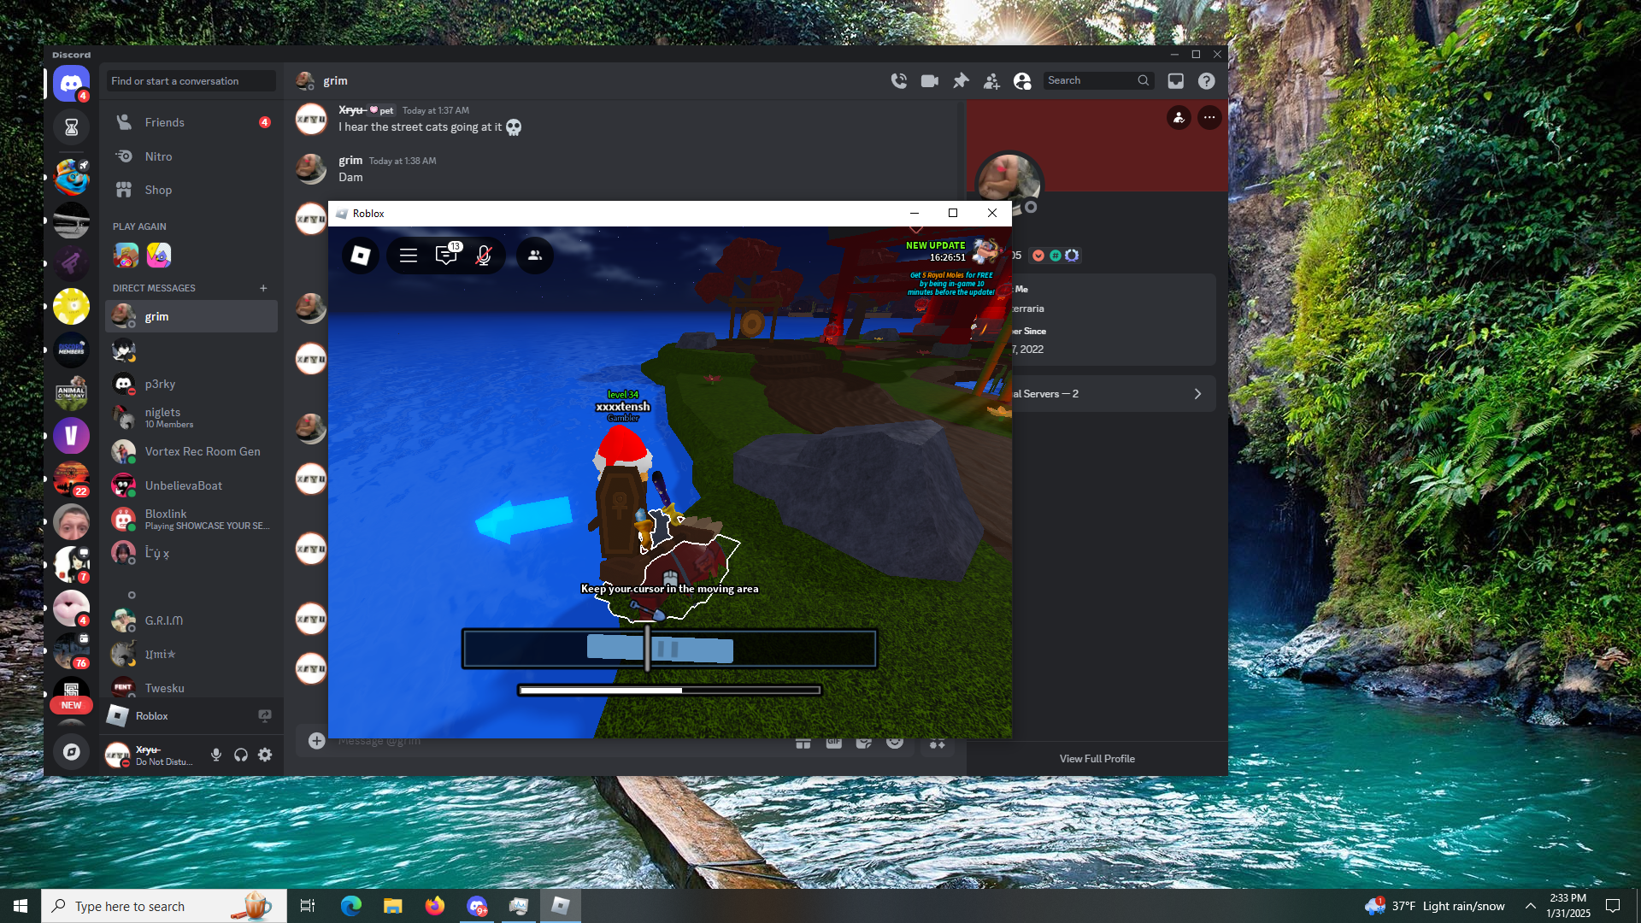Screen dimensions: 1641x923
Task: Unmute Roblox voice chat microphone
Action: point(484,256)
